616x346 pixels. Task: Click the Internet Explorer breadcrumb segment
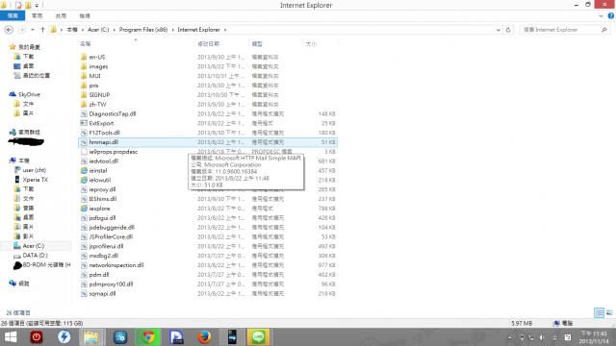199,30
